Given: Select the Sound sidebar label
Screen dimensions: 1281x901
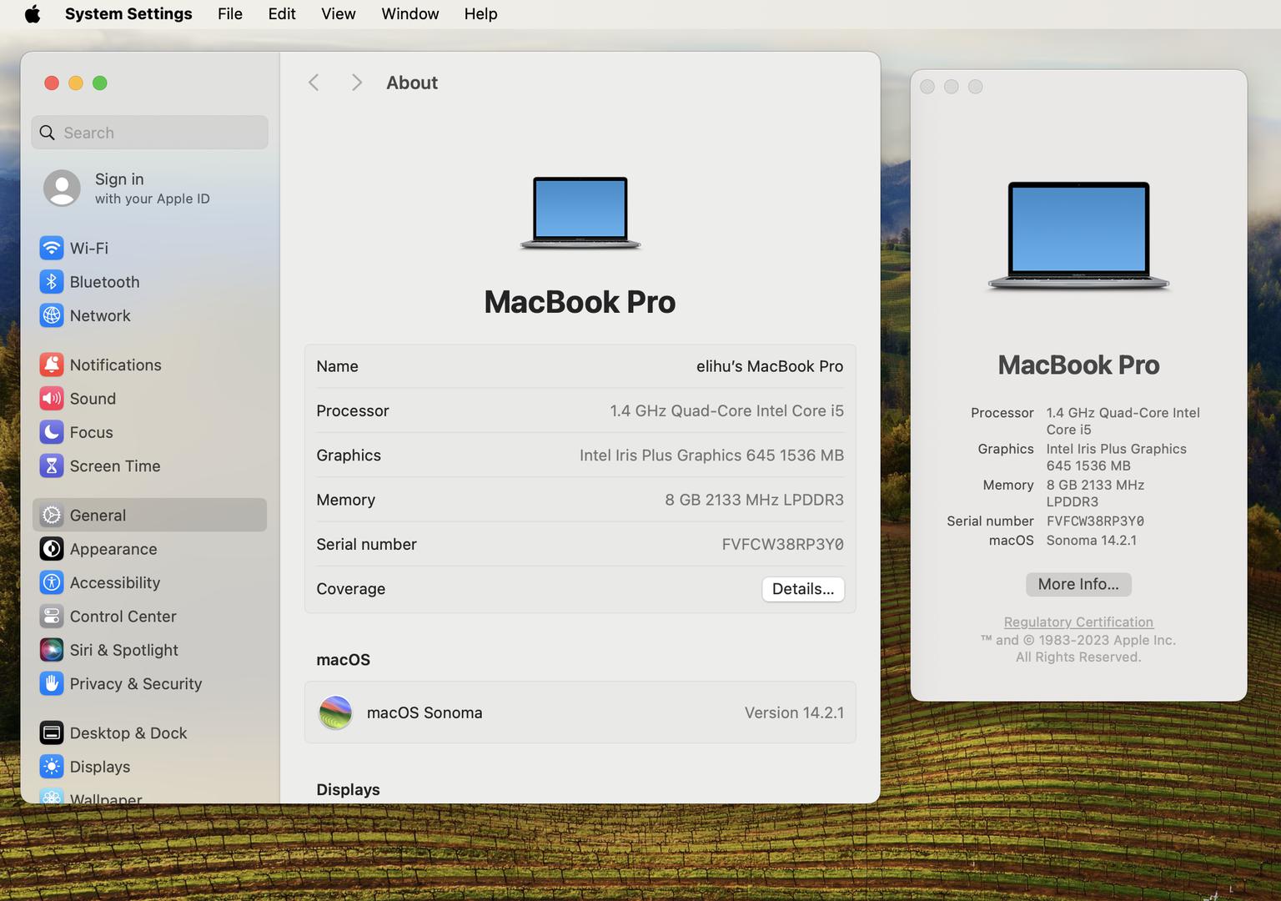Looking at the screenshot, I should click(93, 399).
